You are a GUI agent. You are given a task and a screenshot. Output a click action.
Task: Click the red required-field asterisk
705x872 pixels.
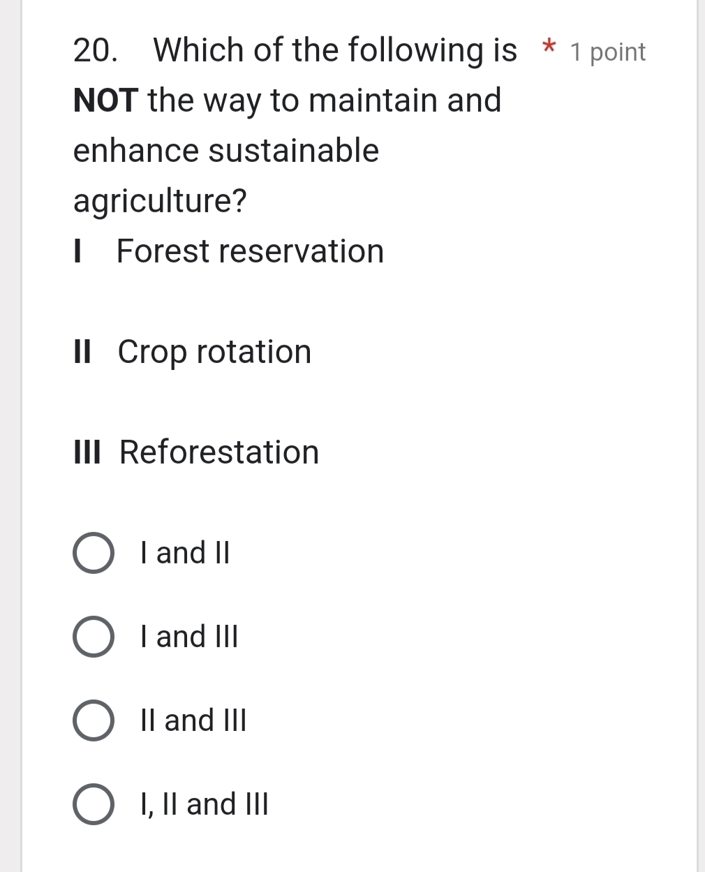pyautogui.click(x=549, y=48)
